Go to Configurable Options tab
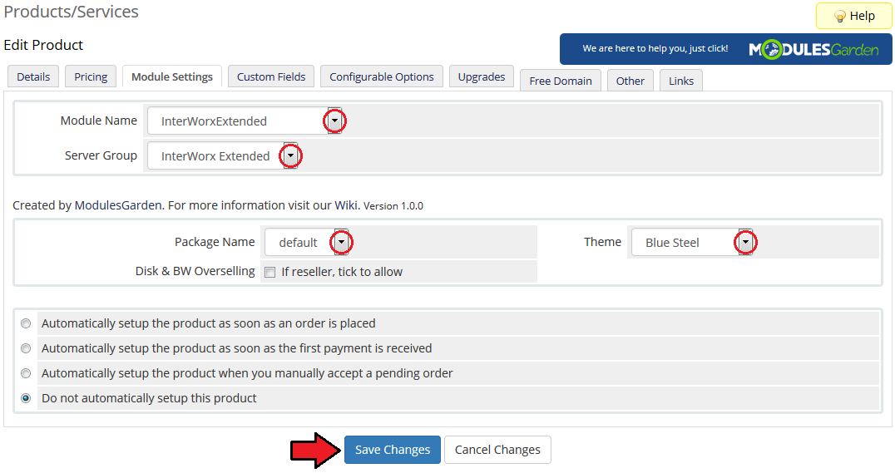This screenshot has width=895, height=473. click(381, 76)
